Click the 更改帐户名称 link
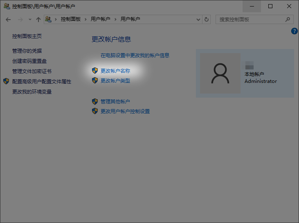This screenshot has height=223, width=299. [x=115, y=71]
